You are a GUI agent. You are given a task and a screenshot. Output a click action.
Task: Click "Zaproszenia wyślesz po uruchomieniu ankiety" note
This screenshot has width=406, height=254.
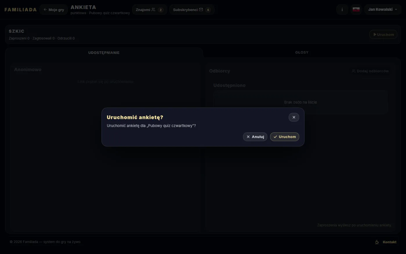pos(354,225)
